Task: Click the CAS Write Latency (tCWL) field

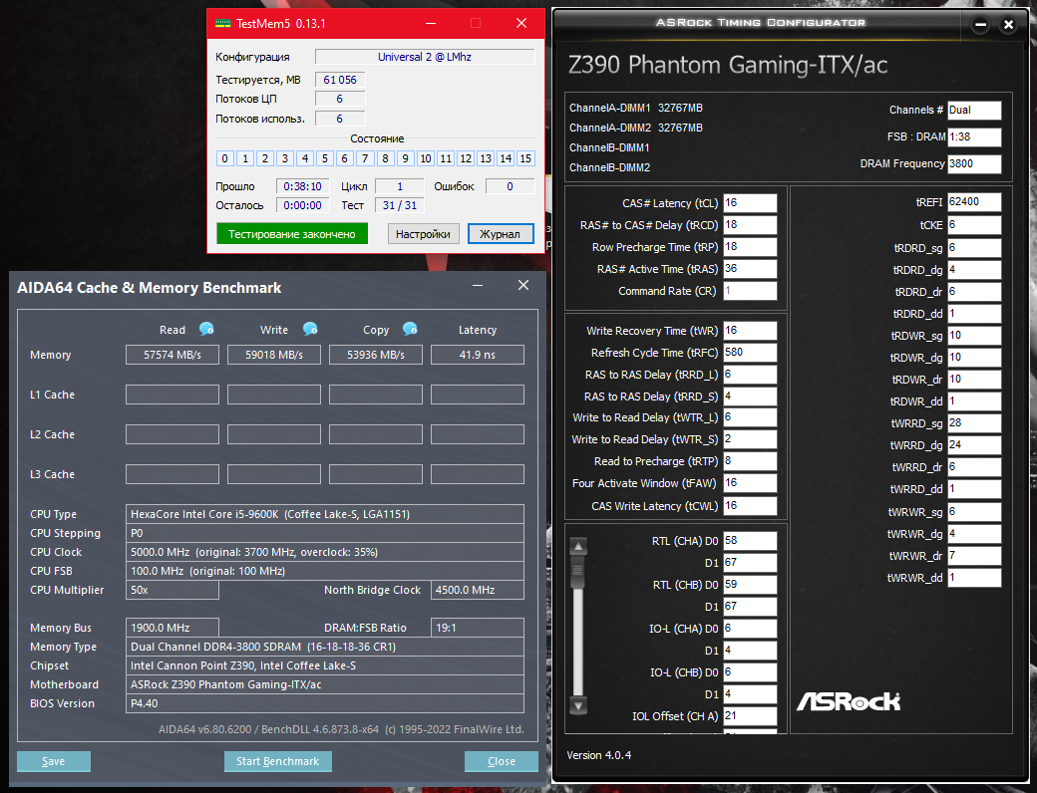Action: tap(750, 505)
